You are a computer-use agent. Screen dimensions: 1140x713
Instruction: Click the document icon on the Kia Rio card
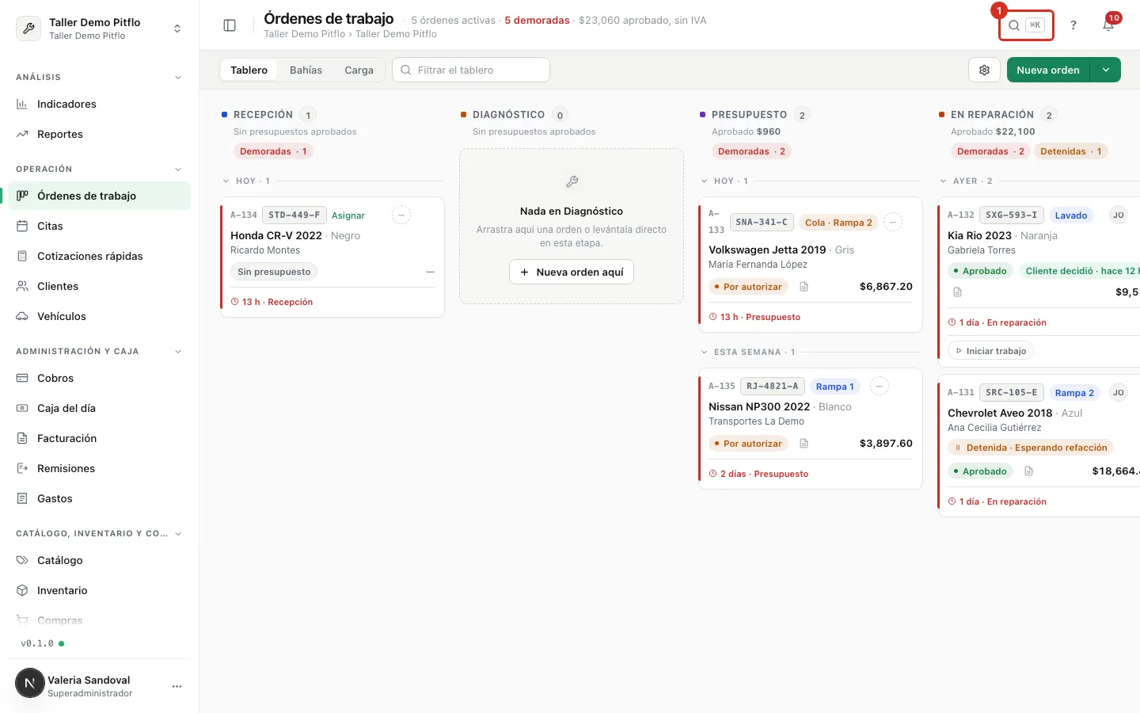click(957, 292)
